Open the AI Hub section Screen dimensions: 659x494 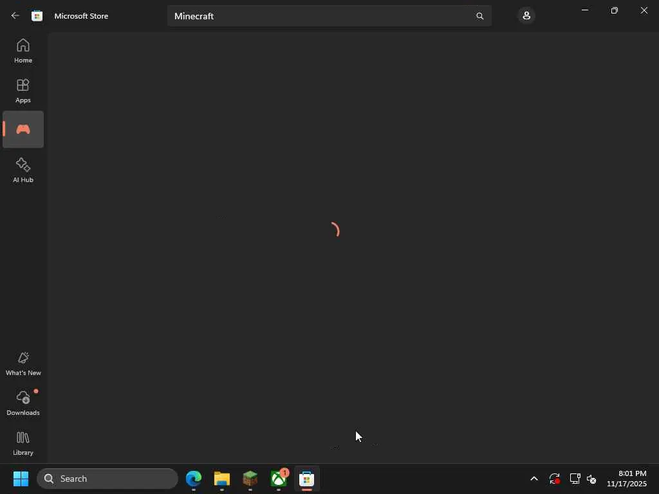pyautogui.click(x=23, y=170)
